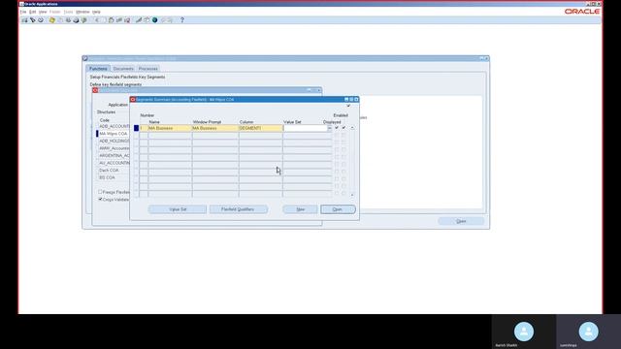Switch to the Functions tab

pos(98,69)
